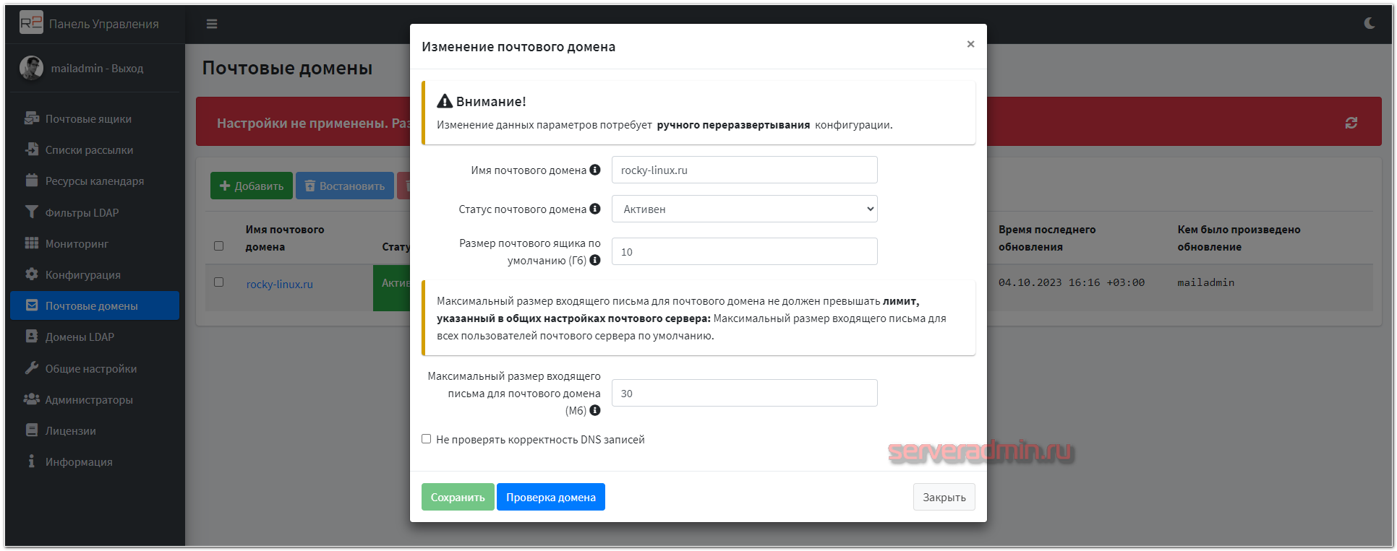Click Время последнего обновления column header
Screen dimensions: 1397x551
click(x=1047, y=238)
